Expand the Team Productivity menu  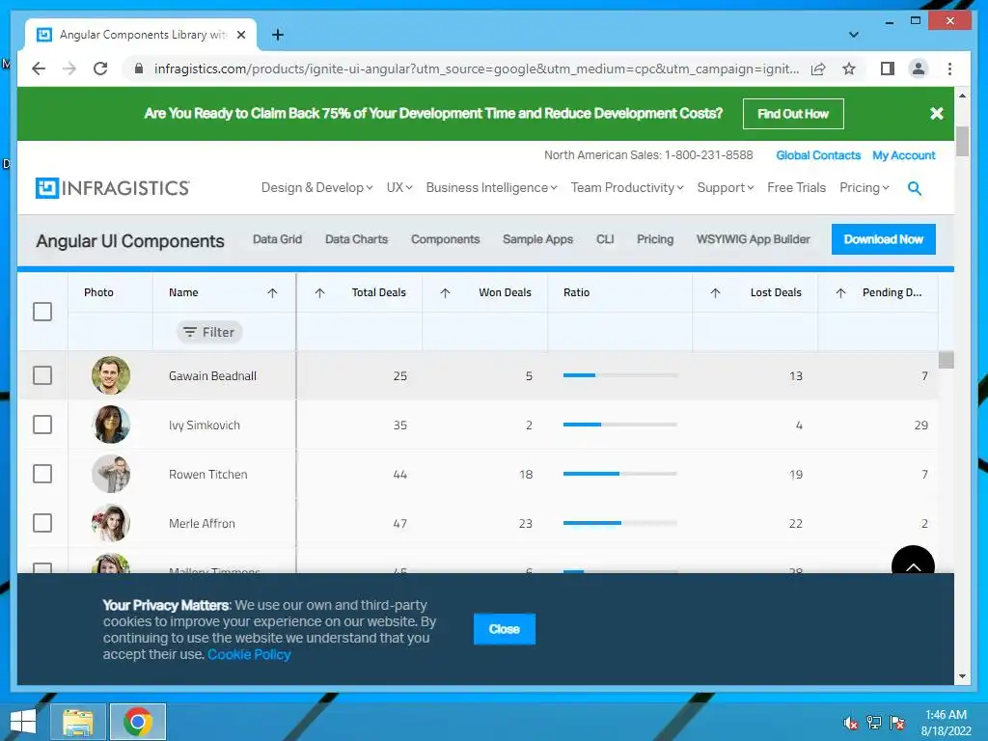[x=627, y=188]
